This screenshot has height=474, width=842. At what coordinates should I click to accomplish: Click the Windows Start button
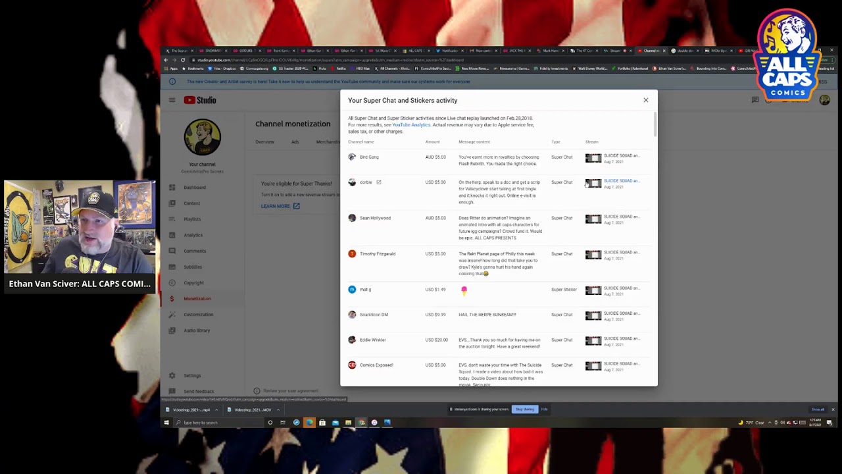(166, 423)
